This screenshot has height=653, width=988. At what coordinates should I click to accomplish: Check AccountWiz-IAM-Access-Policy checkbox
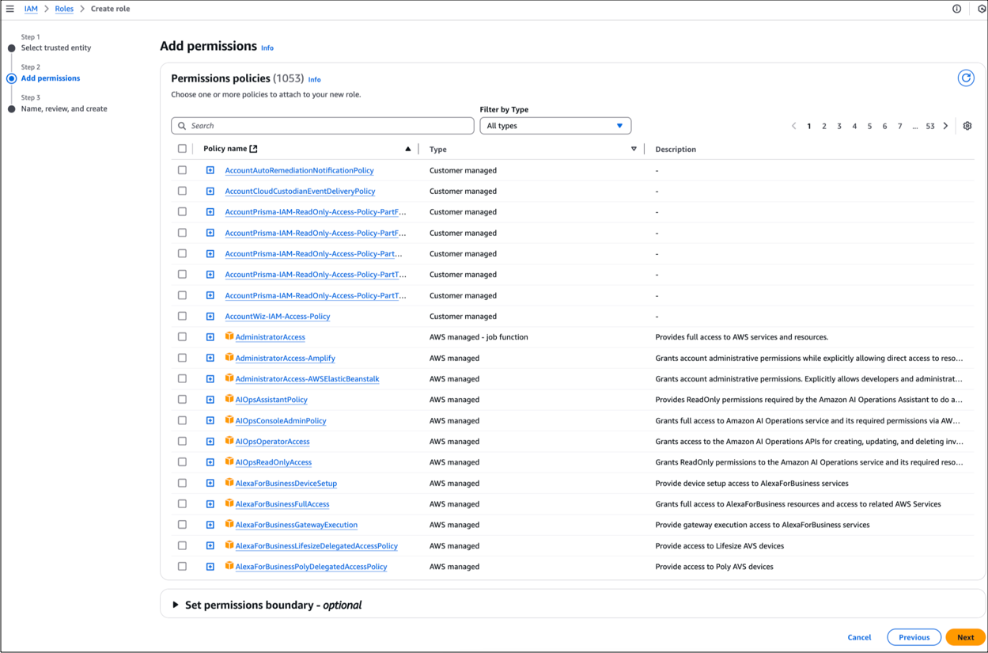[x=182, y=316]
